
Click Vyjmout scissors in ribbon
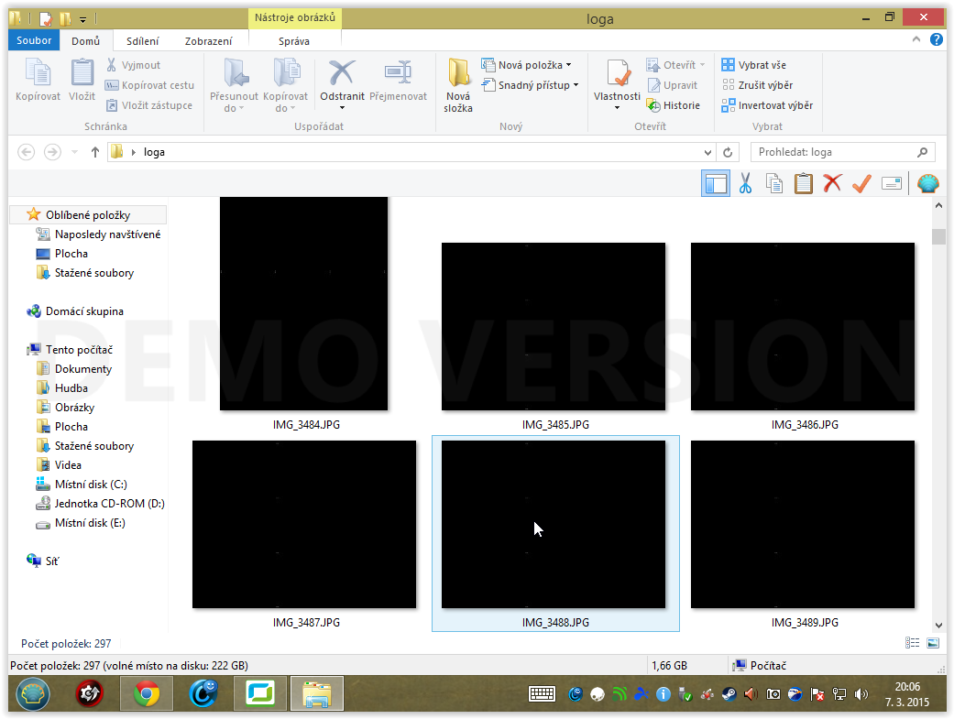[x=133, y=65]
